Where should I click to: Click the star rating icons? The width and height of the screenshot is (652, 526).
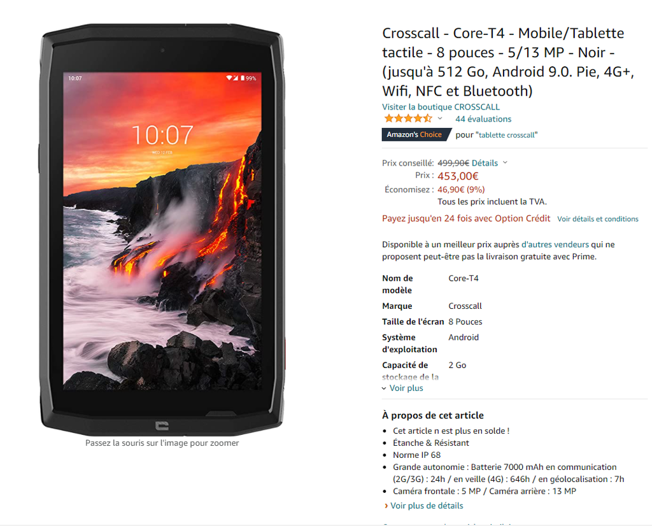click(408, 118)
